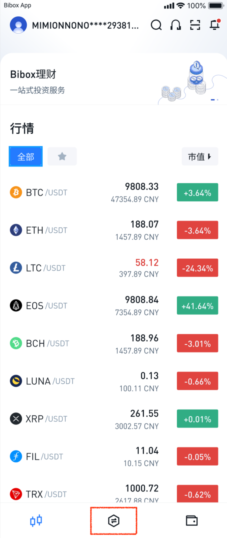
Task: Toggle ETH -3.64% change badge
Action: tap(197, 230)
